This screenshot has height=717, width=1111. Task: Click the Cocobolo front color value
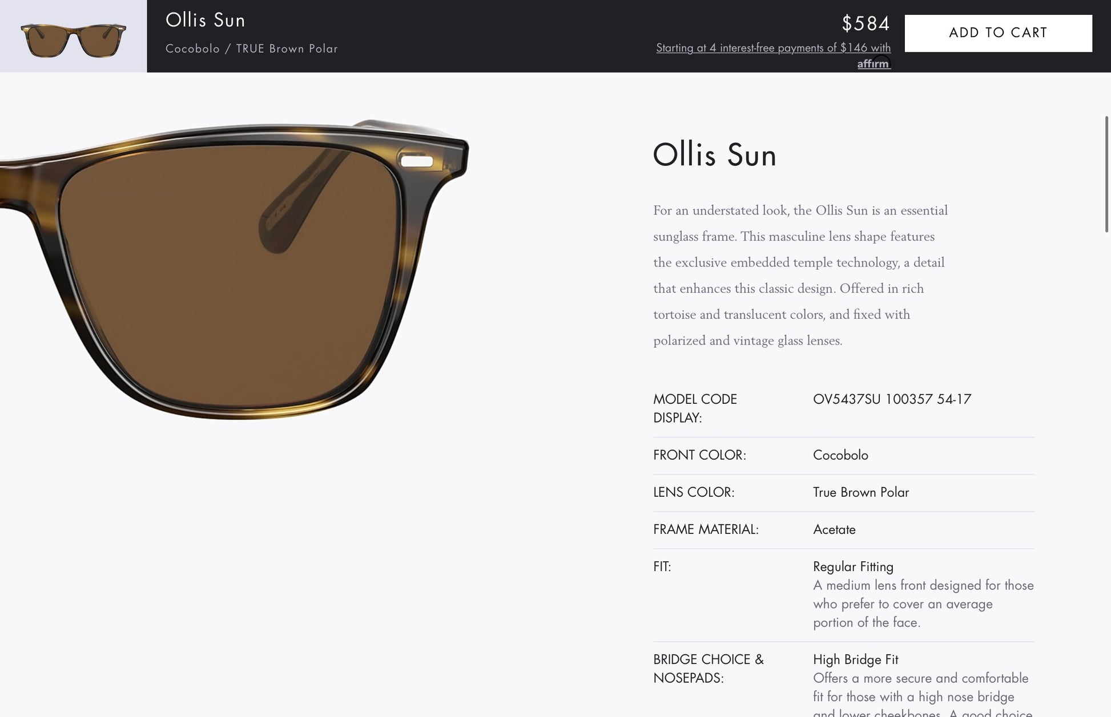click(840, 455)
